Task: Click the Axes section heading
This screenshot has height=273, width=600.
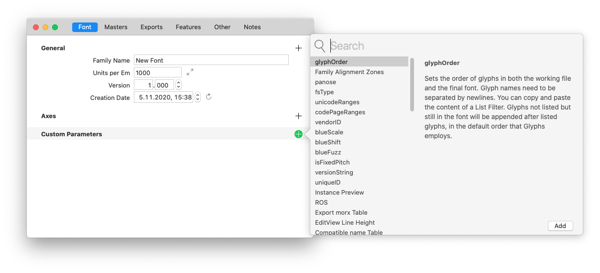Action: point(48,116)
